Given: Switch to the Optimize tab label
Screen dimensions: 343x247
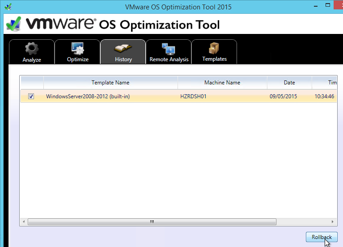Looking at the screenshot, I should tap(78, 59).
